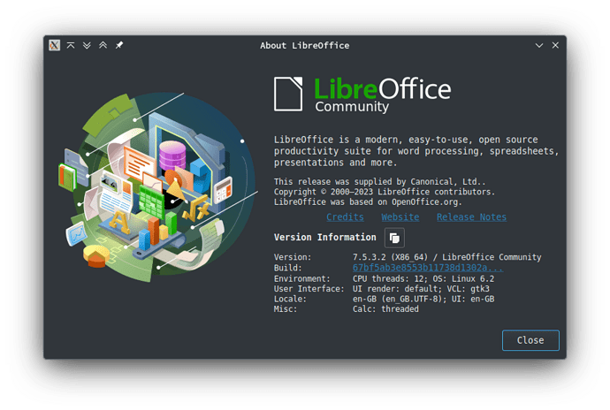This screenshot has height=410, width=610.
Task: Open the Credits link
Action: [x=345, y=217]
